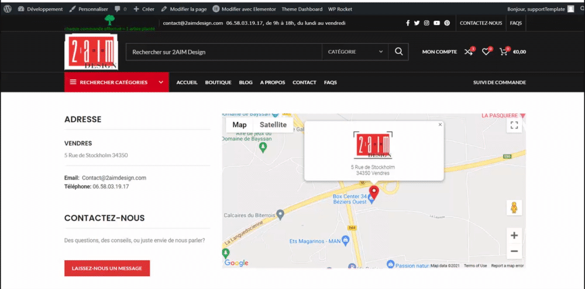Click Report a map error

click(507, 266)
